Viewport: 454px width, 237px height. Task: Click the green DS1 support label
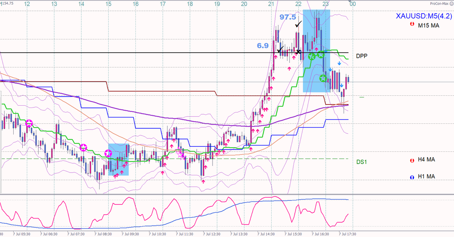(362, 162)
